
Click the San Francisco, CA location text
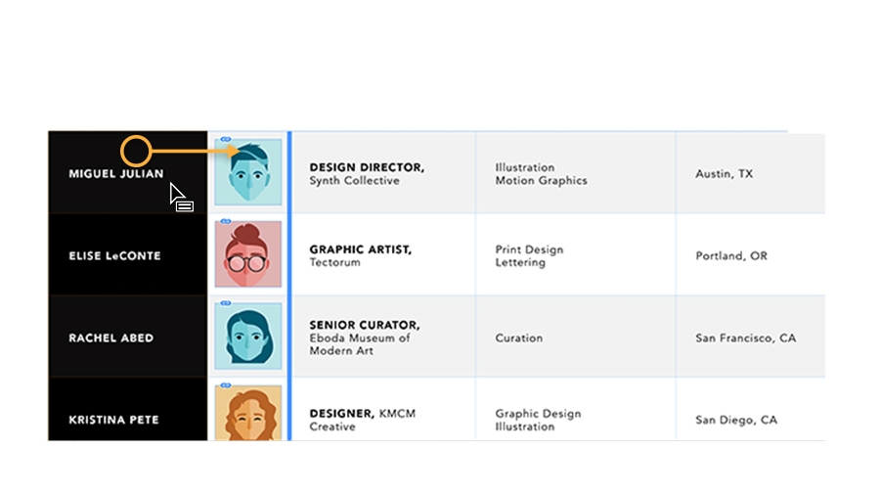[745, 338]
